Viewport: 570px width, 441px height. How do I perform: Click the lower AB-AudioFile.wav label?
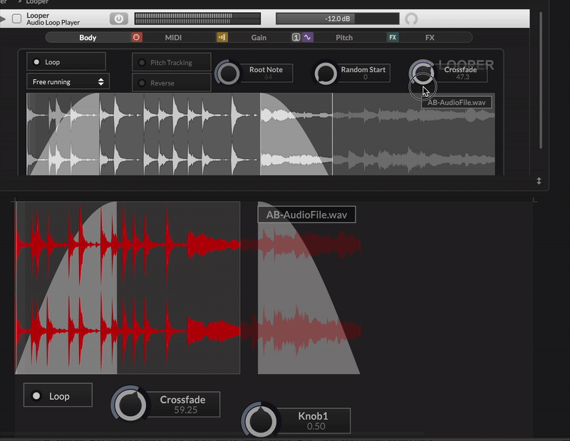point(306,214)
